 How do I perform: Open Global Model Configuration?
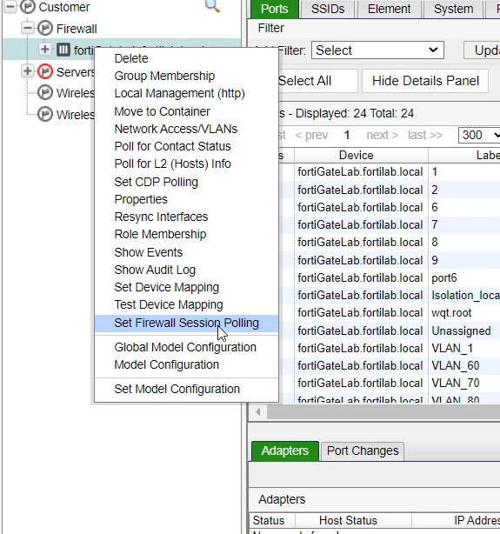click(x=185, y=347)
